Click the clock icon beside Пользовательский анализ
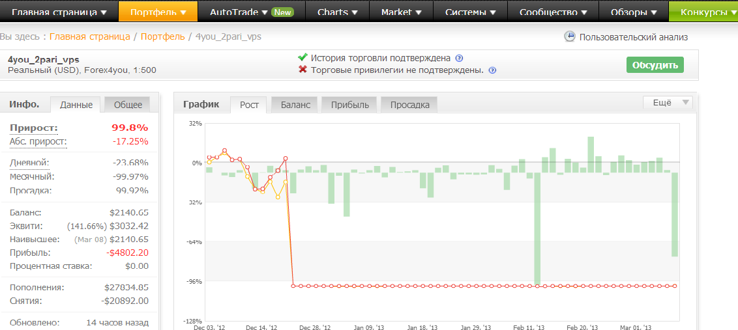 (x=570, y=36)
